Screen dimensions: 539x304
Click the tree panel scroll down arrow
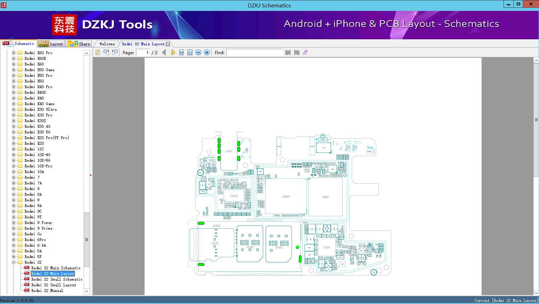point(86,291)
